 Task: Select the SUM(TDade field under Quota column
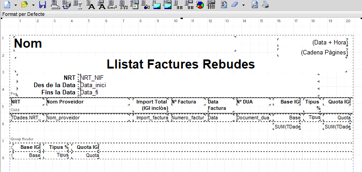pos(337,127)
